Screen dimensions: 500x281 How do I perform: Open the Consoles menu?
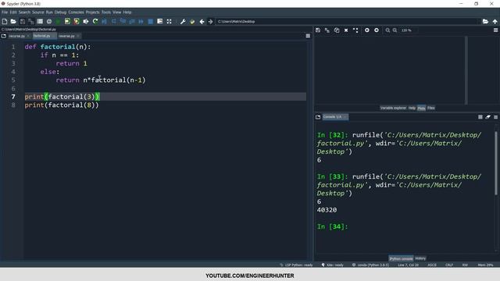76,12
